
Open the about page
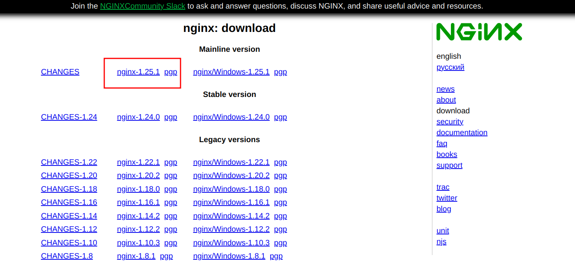[446, 100]
